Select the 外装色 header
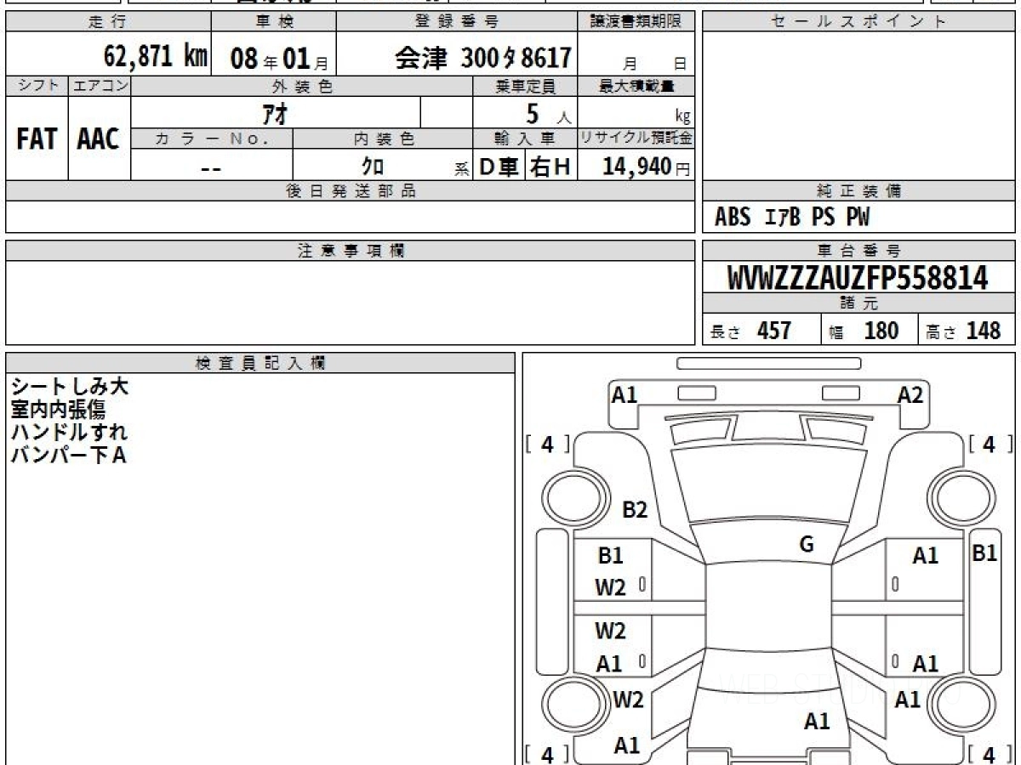 click(301, 86)
